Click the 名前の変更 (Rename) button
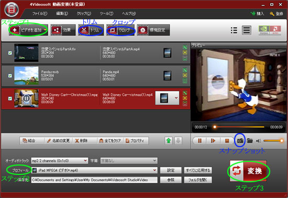This screenshot has width=288, height=198. [58, 141]
